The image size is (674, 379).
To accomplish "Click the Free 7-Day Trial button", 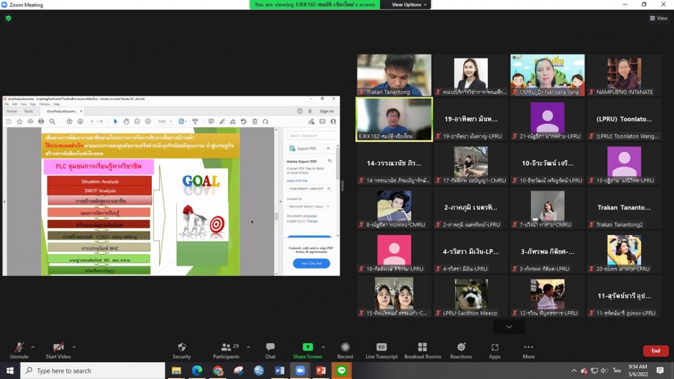I will [x=311, y=263].
